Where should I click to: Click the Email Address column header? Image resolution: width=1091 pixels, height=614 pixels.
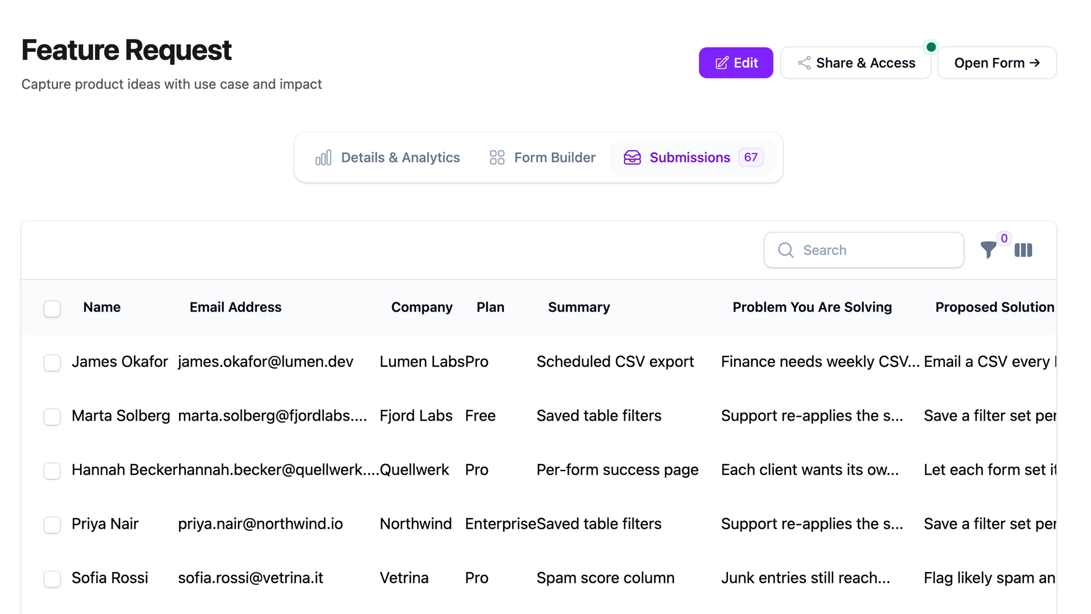coord(235,307)
